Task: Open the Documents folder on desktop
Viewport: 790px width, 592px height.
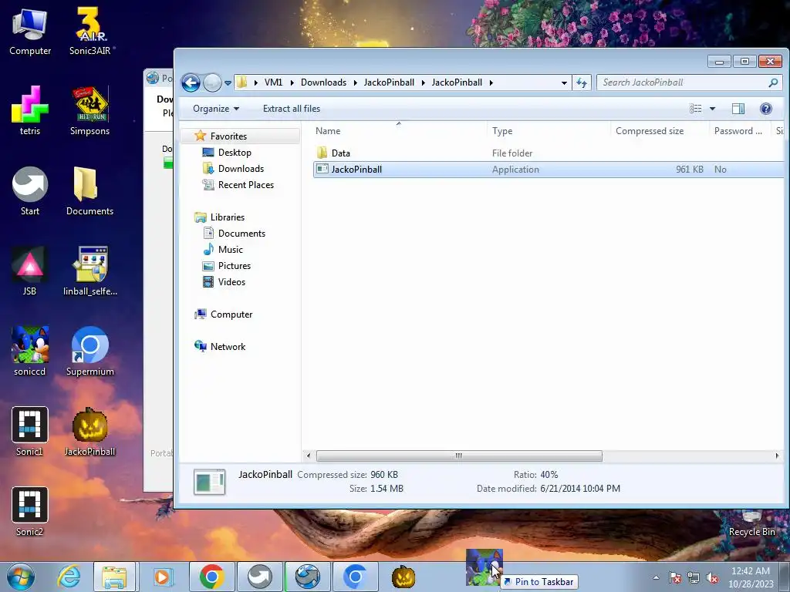Action: (x=90, y=192)
